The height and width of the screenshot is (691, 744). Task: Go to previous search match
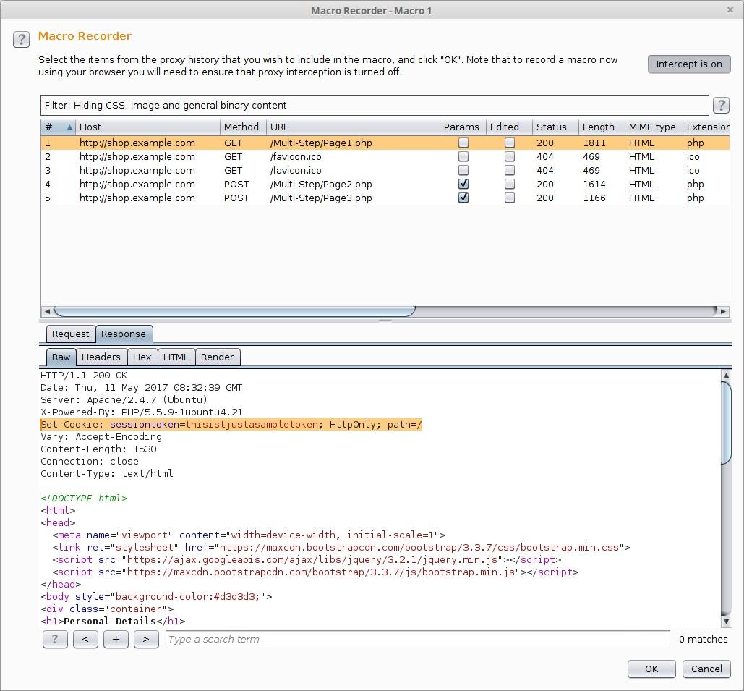click(x=85, y=639)
